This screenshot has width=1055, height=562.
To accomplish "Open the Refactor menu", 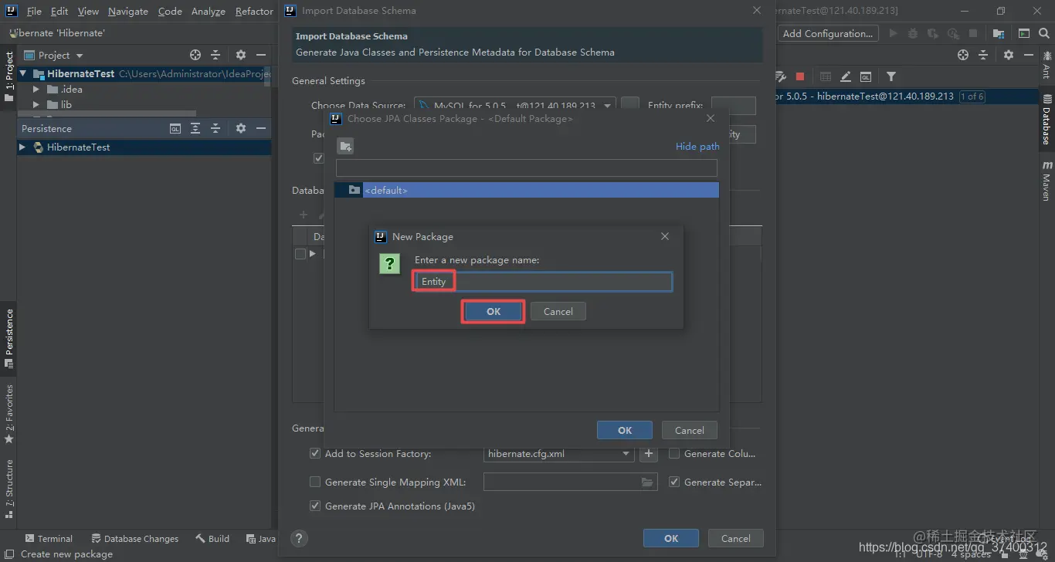I will tap(254, 11).
